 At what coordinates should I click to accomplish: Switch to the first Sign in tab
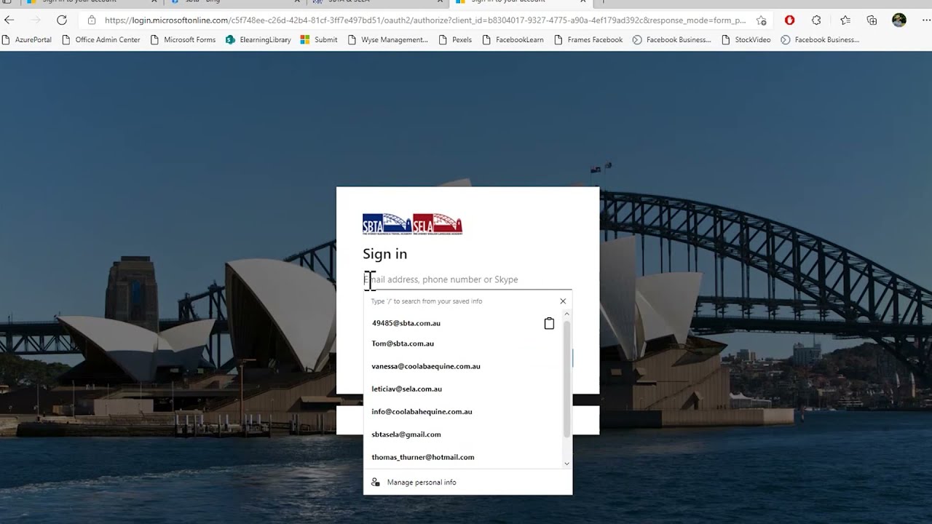click(90, 1)
